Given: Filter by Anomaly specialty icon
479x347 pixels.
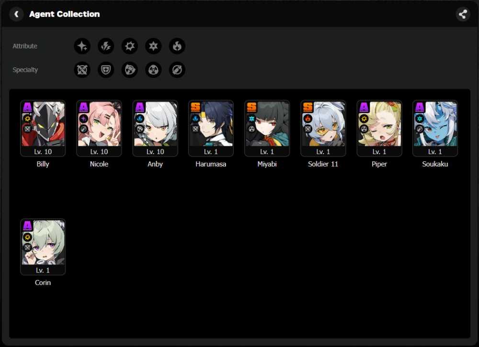Looking at the screenshot, I should (153, 70).
